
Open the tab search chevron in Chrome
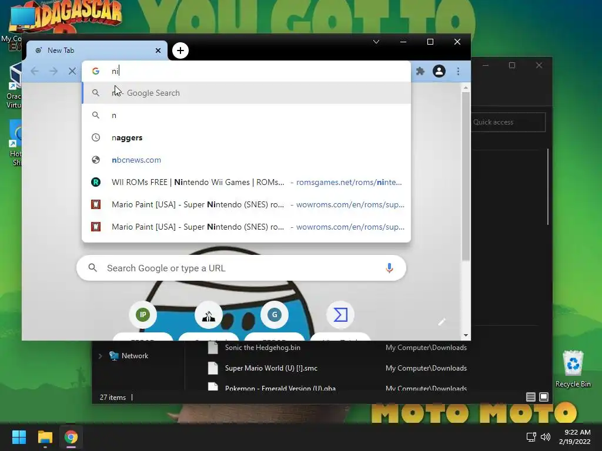pos(376,42)
